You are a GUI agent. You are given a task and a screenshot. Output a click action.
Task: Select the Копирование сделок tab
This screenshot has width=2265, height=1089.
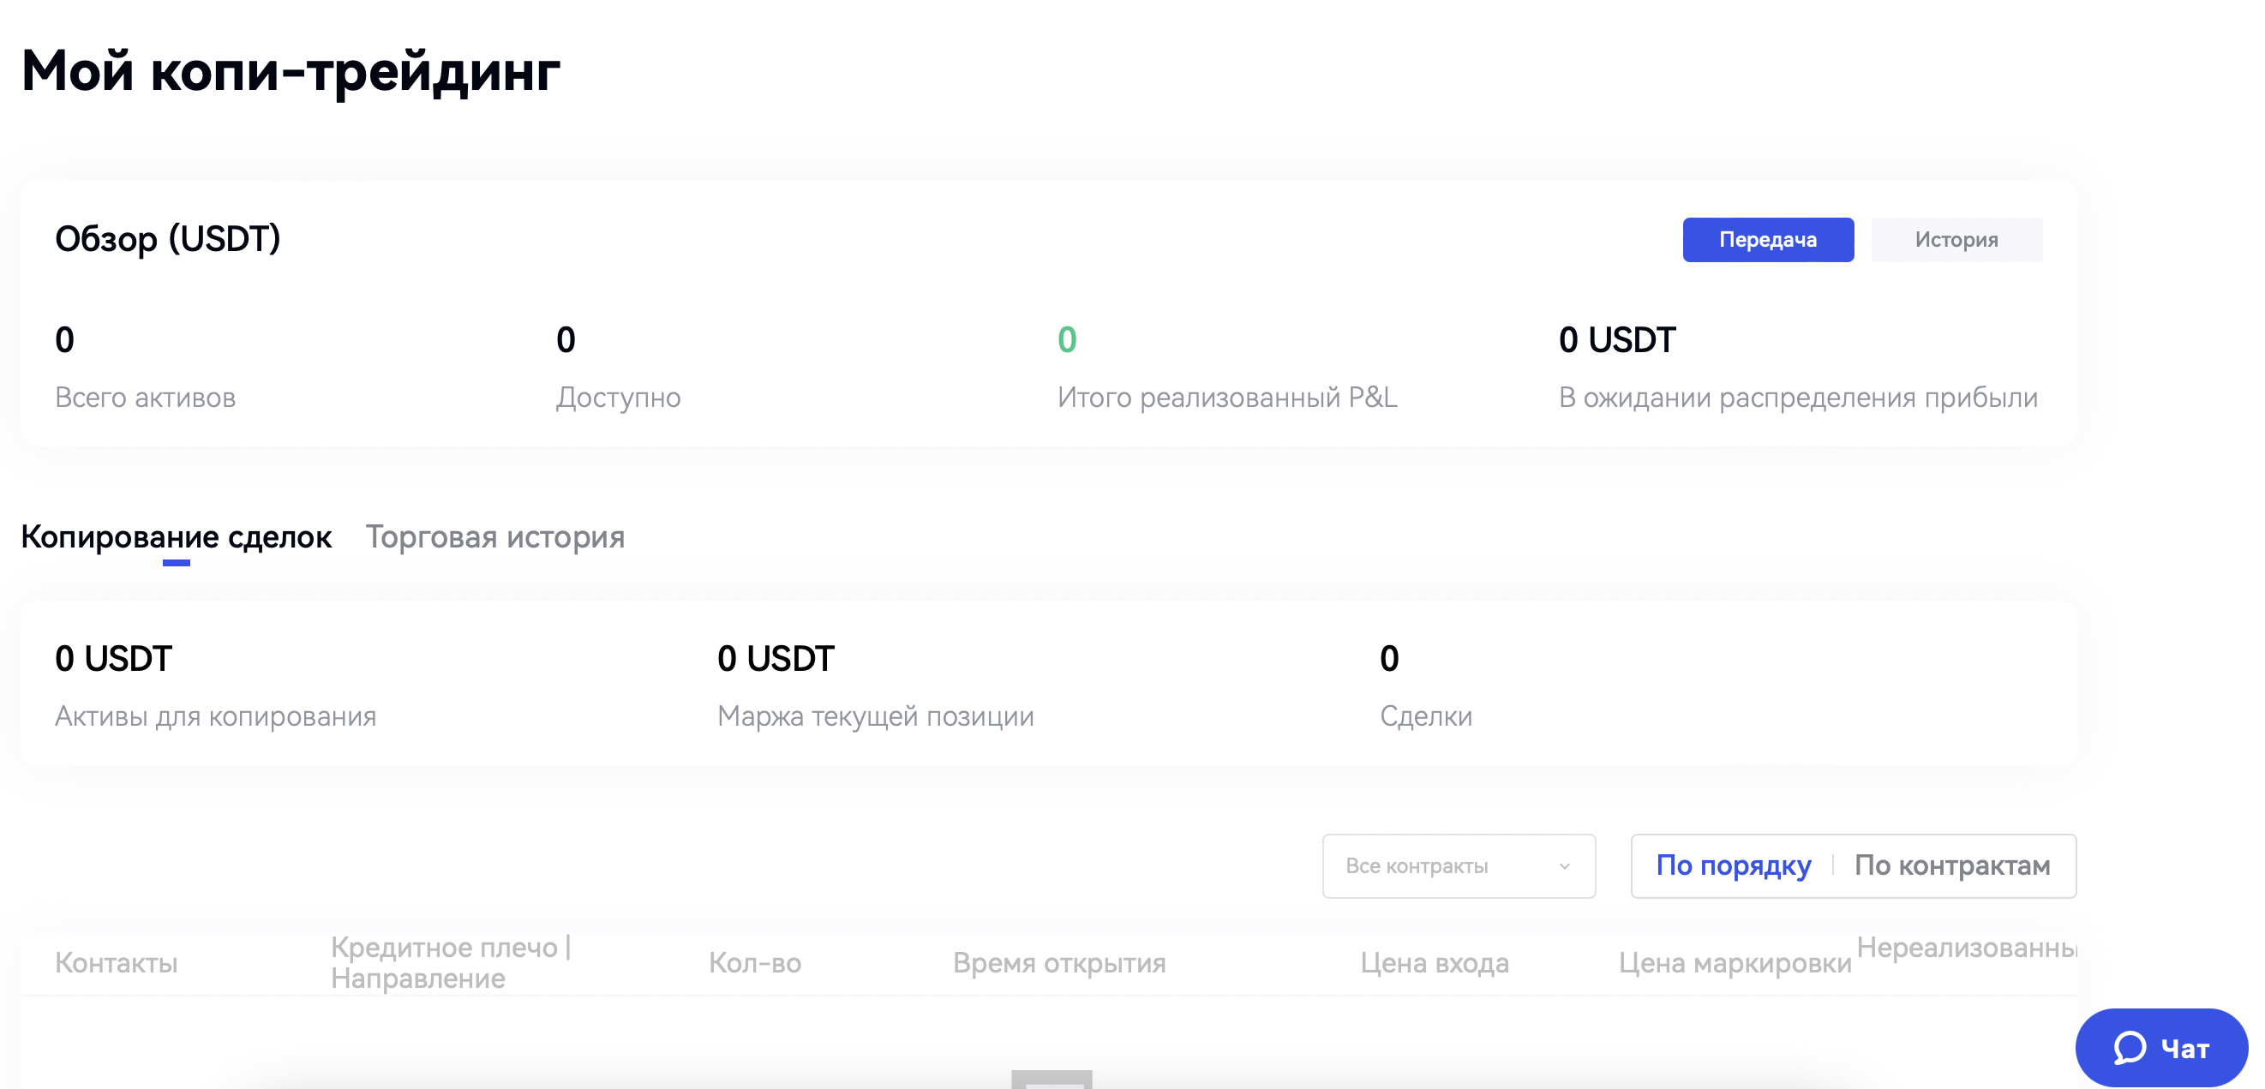pos(176,536)
